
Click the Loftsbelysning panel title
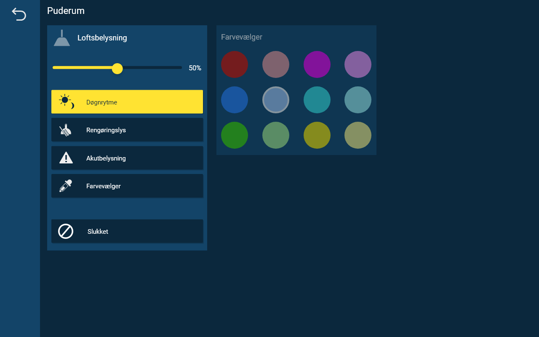point(102,38)
